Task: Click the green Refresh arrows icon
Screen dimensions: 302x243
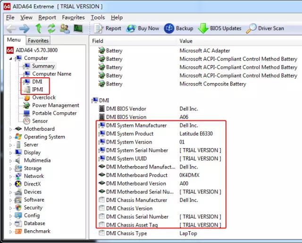Action: (x=51, y=28)
